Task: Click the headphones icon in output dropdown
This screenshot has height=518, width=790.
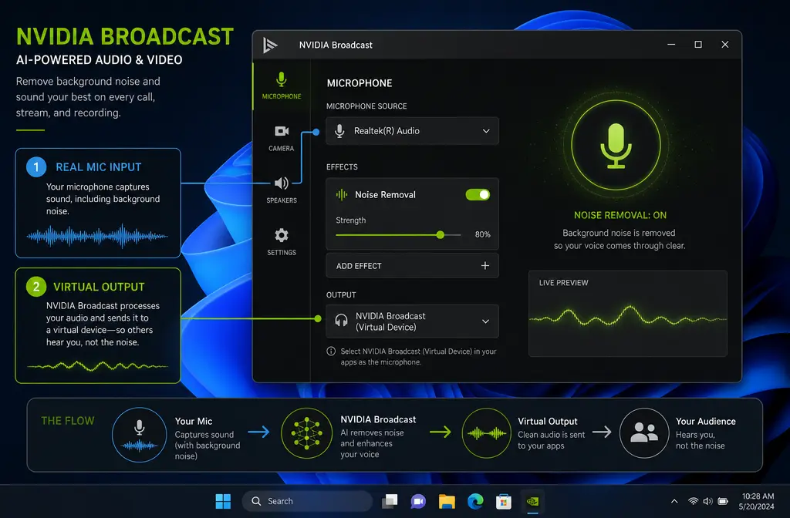Action: pos(341,321)
